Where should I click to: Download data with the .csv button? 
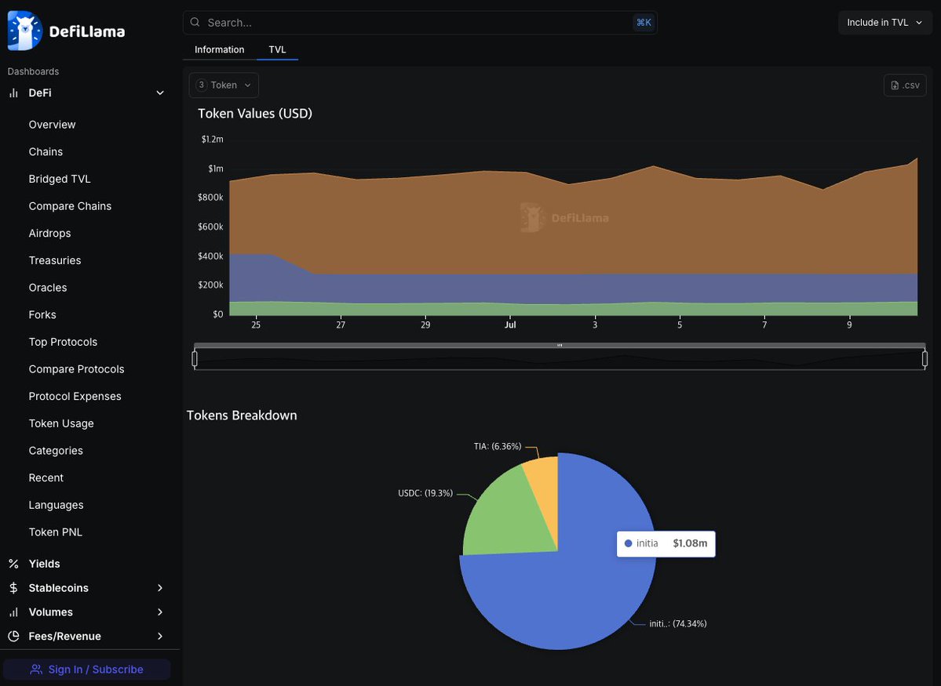coord(905,85)
